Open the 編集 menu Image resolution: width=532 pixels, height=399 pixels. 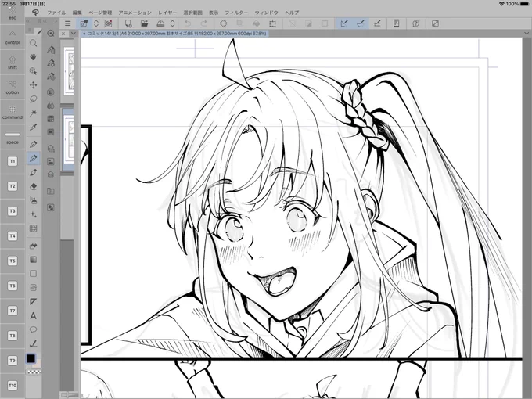(77, 13)
